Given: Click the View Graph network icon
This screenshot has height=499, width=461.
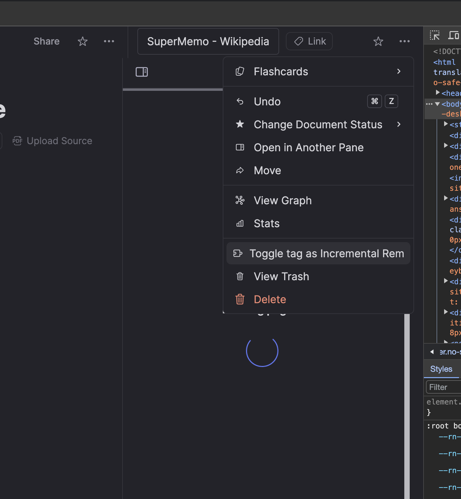Looking at the screenshot, I should (x=240, y=200).
